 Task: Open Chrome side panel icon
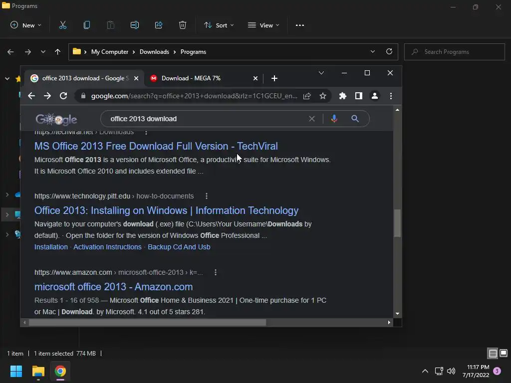(358, 96)
